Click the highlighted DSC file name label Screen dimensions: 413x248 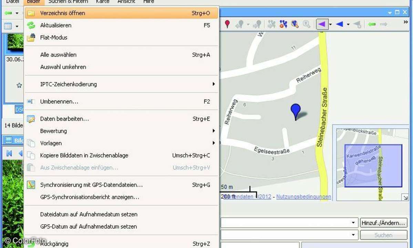[x=19, y=109]
